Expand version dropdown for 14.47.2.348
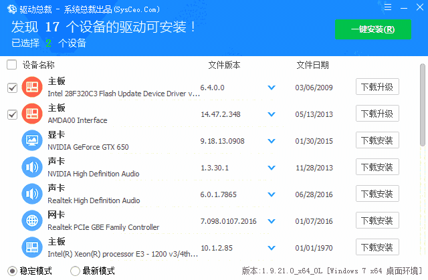 (x=272, y=114)
